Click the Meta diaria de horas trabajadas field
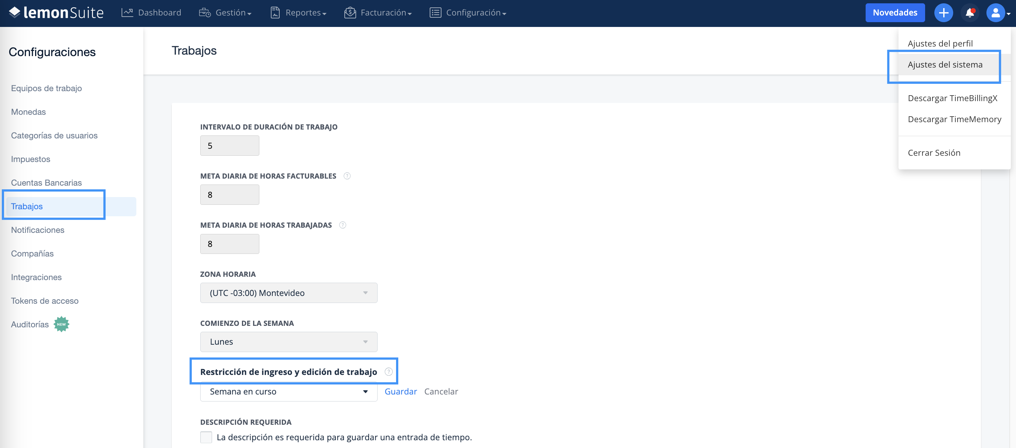Viewport: 1016px width, 448px height. pyautogui.click(x=229, y=244)
